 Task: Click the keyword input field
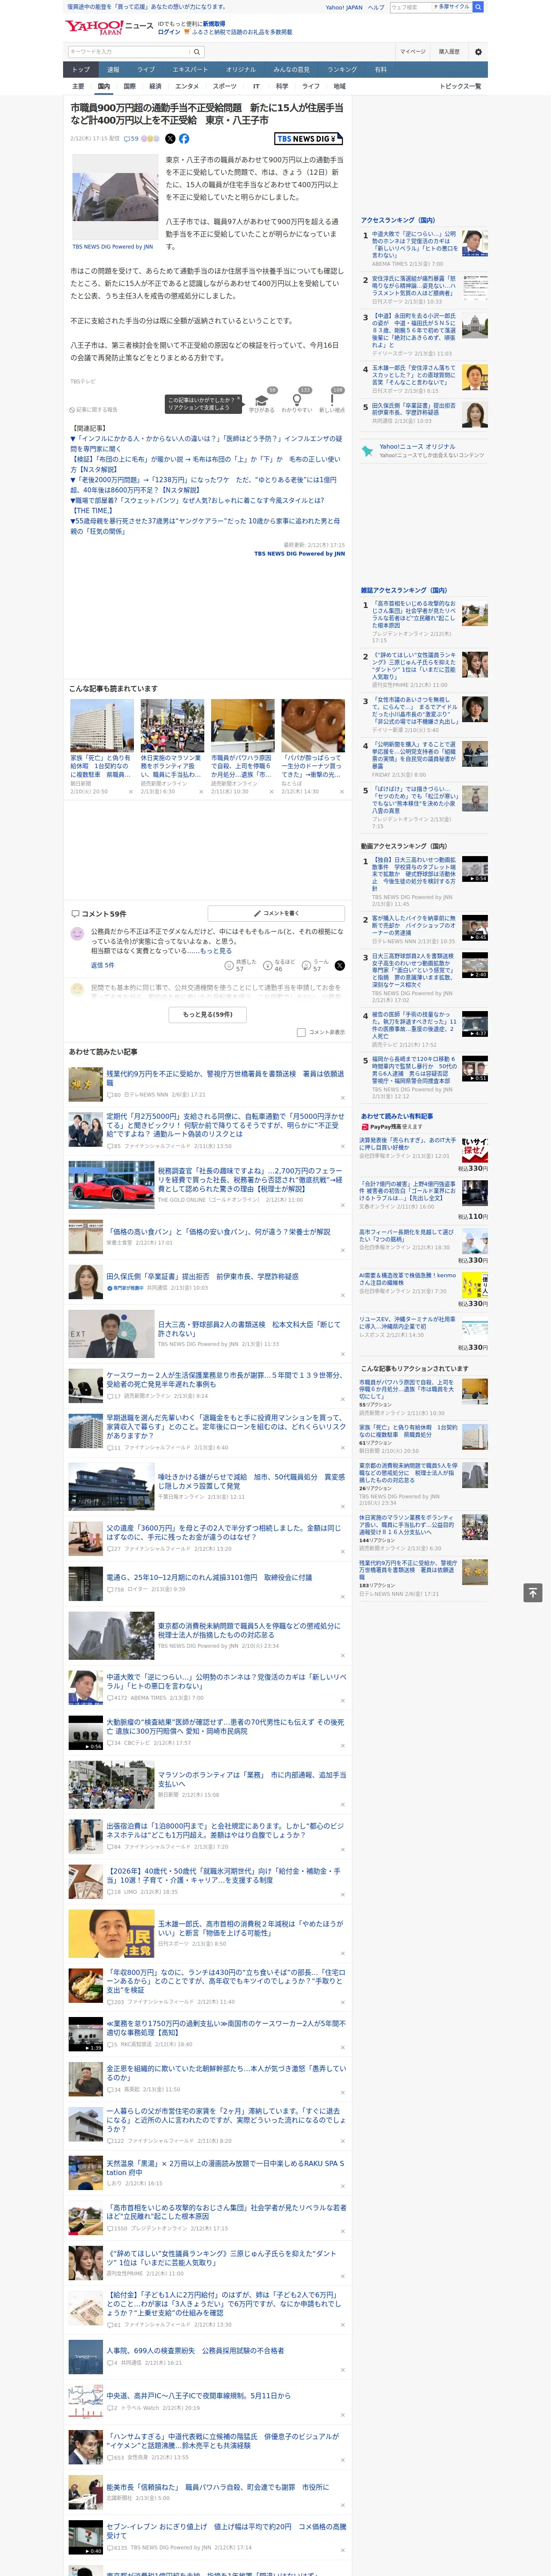129,51
